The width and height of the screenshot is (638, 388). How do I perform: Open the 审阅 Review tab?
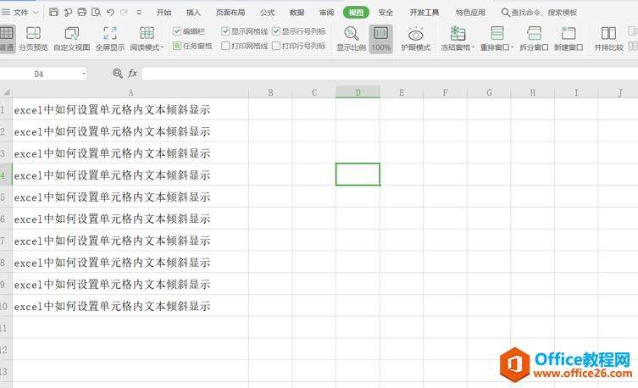(x=326, y=13)
